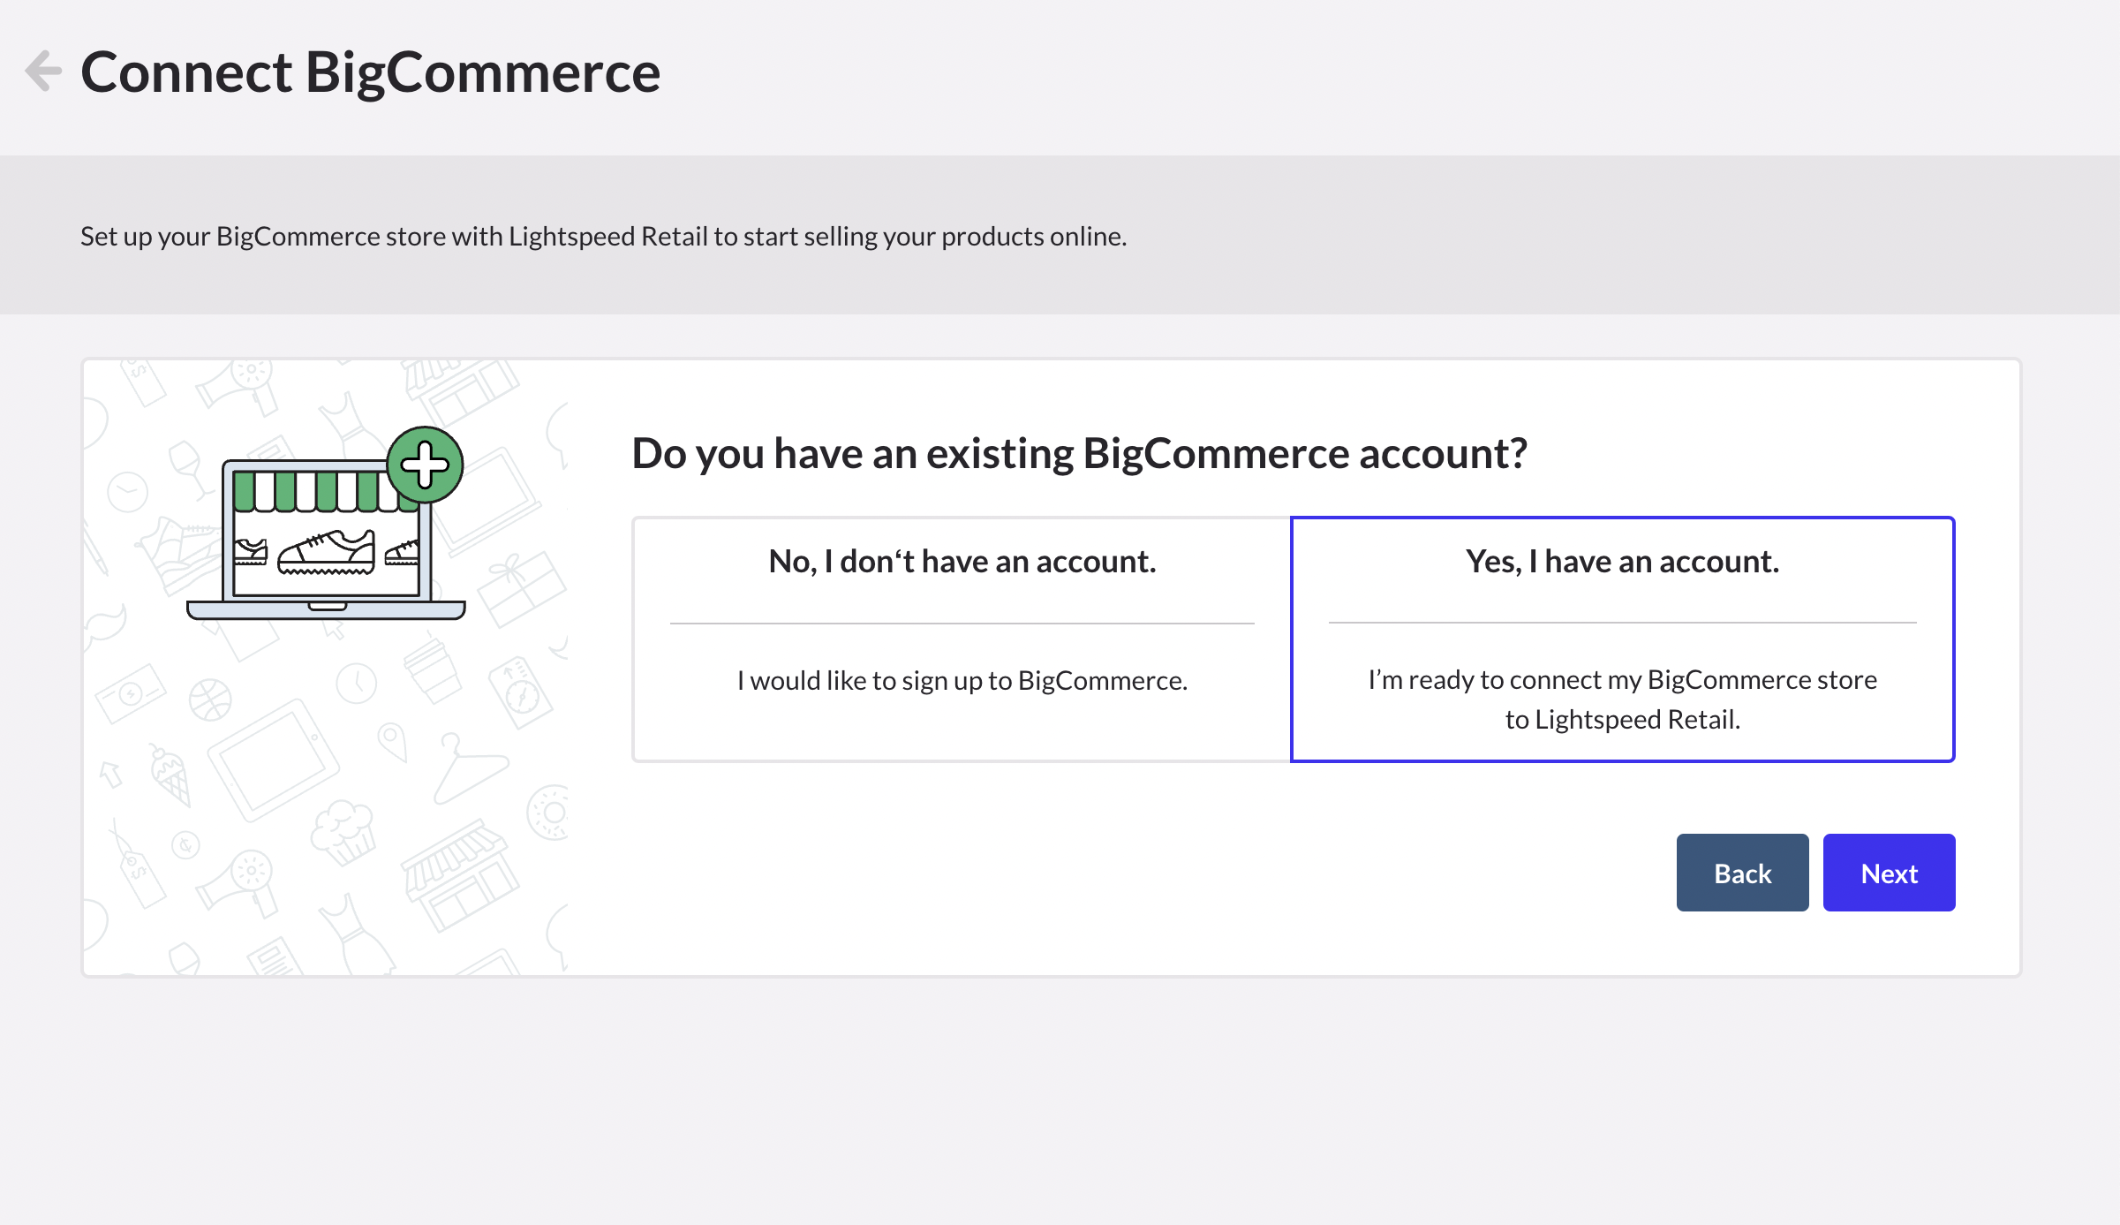Click the coffee cup background icon

click(x=432, y=670)
